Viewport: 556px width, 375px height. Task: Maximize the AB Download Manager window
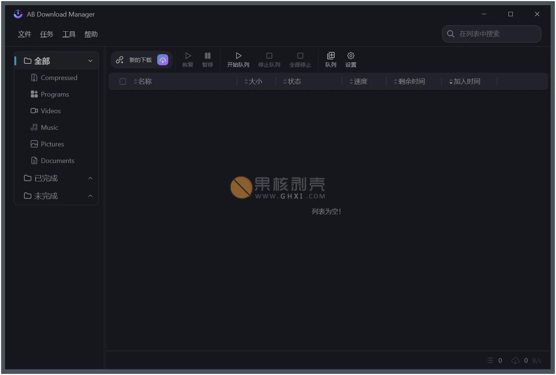(511, 14)
